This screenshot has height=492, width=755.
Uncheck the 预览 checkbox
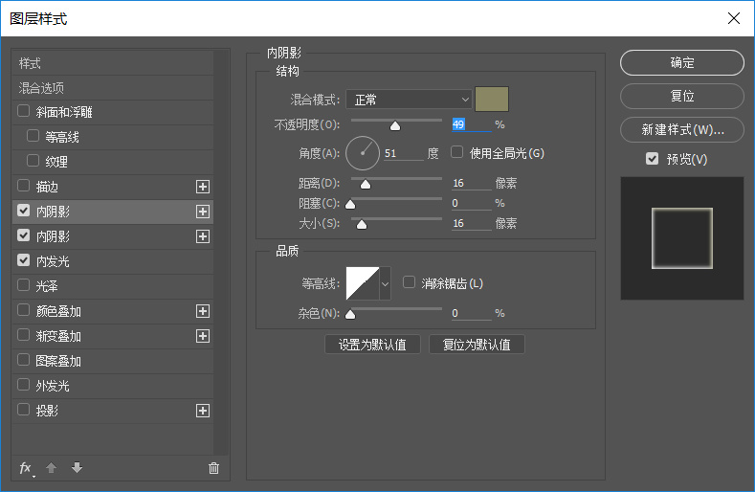[652, 159]
